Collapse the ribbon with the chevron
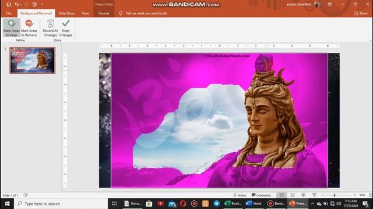The image size is (373, 209). (x=370, y=41)
